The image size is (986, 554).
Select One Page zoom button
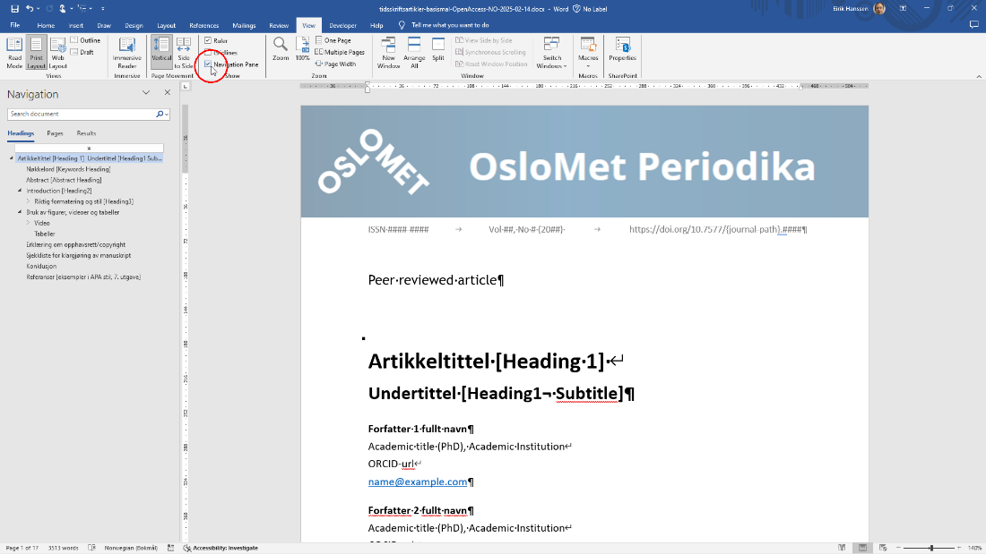click(333, 41)
